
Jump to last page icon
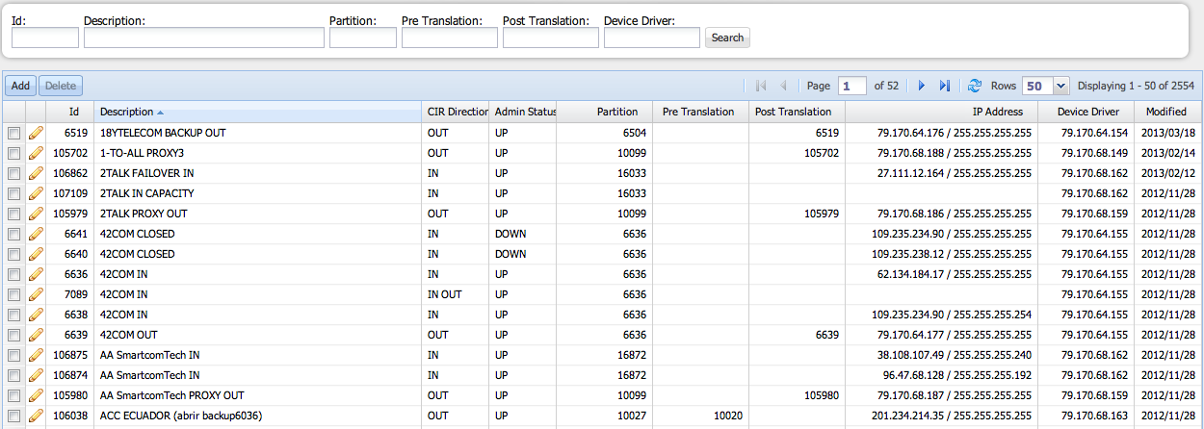944,86
